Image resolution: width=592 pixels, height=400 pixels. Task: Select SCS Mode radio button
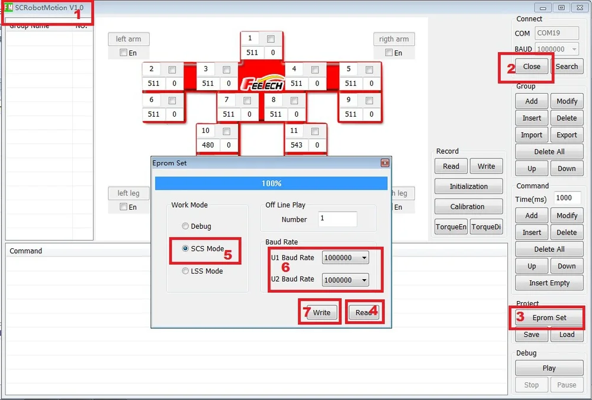pos(185,248)
